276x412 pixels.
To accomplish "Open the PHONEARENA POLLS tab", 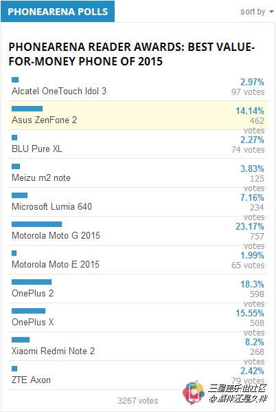I will pyautogui.click(x=58, y=12).
